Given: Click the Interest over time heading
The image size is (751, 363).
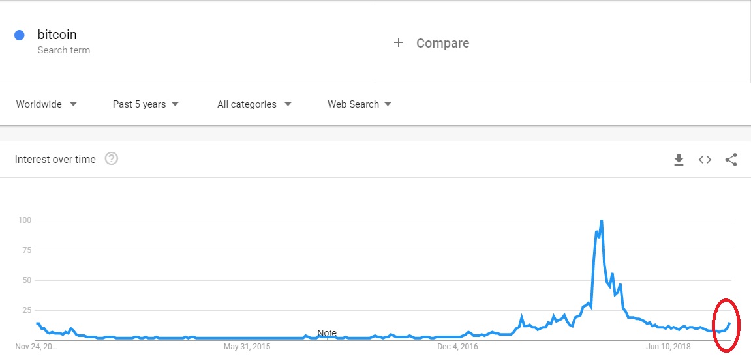Looking at the screenshot, I should [55, 159].
